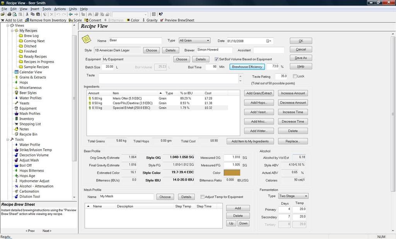Click the Increase Amount button
Screen dimensions: 396x239
pos(293,93)
